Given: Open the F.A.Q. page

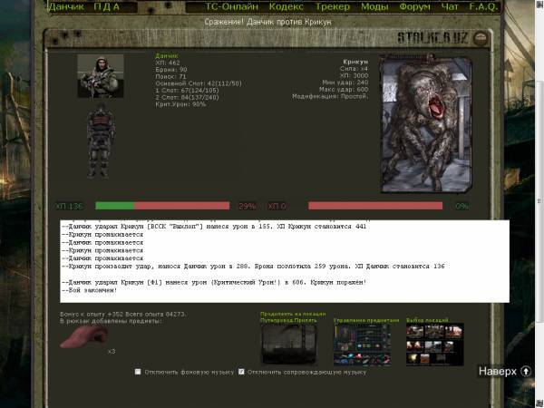Looking at the screenshot, I should [x=486, y=6].
